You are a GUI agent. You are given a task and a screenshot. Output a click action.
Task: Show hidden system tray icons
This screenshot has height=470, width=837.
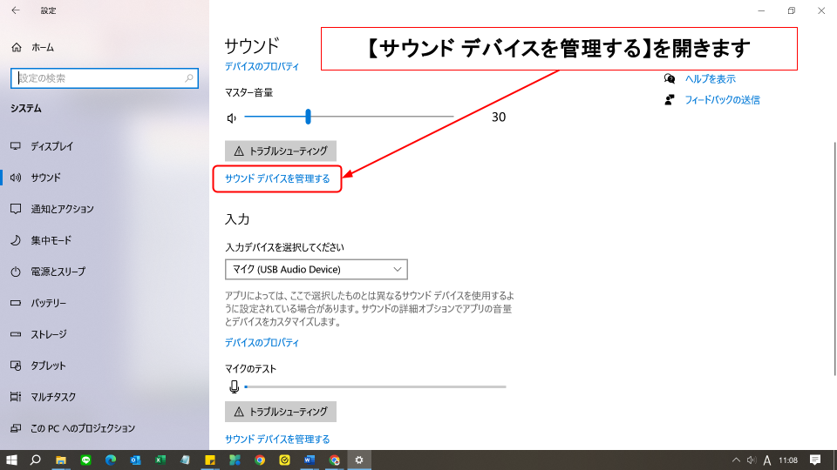(738, 460)
